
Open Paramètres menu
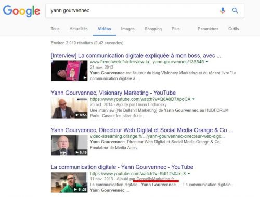(x=208, y=29)
